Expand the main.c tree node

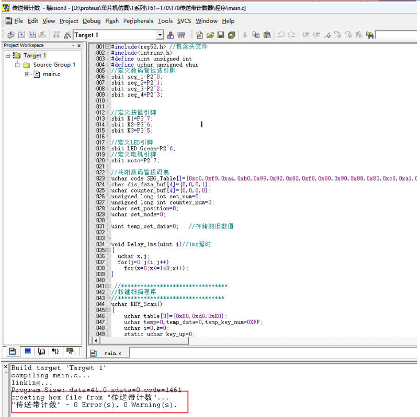coord(27,74)
